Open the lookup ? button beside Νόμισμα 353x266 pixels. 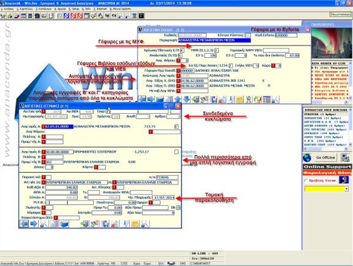coord(44,212)
